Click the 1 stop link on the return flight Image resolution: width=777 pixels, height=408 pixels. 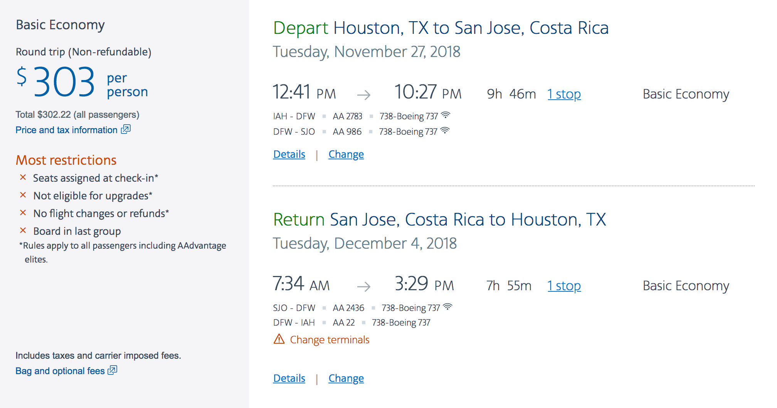coord(564,286)
